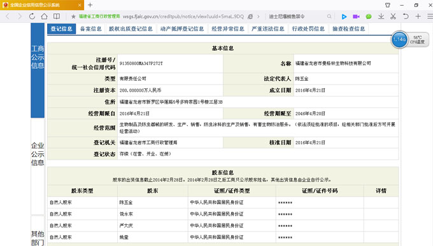Open downloads via download arrow icon
The width and height of the screenshot is (433, 246).
pyautogui.click(x=381, y=17)
